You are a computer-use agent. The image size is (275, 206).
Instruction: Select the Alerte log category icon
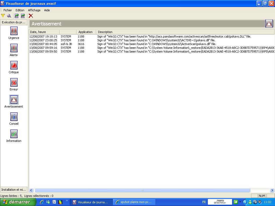point(14,48)
